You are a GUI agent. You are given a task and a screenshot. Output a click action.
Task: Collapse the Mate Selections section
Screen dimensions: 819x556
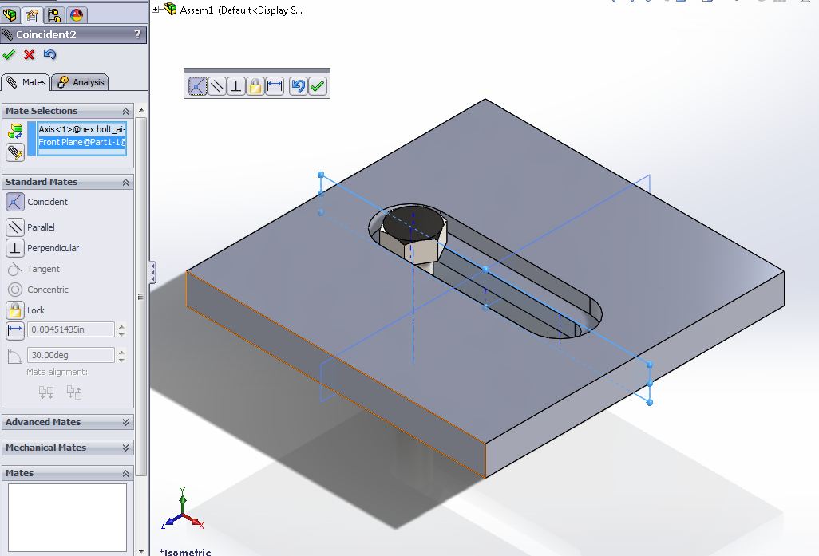click(125, 111)
